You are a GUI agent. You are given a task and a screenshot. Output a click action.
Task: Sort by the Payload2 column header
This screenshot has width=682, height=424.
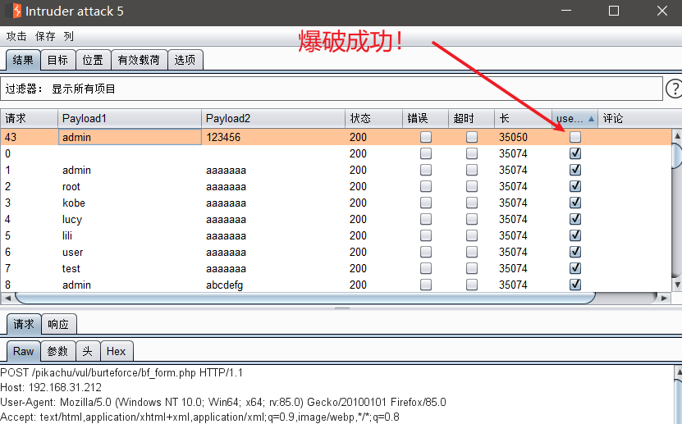[273, 118]
